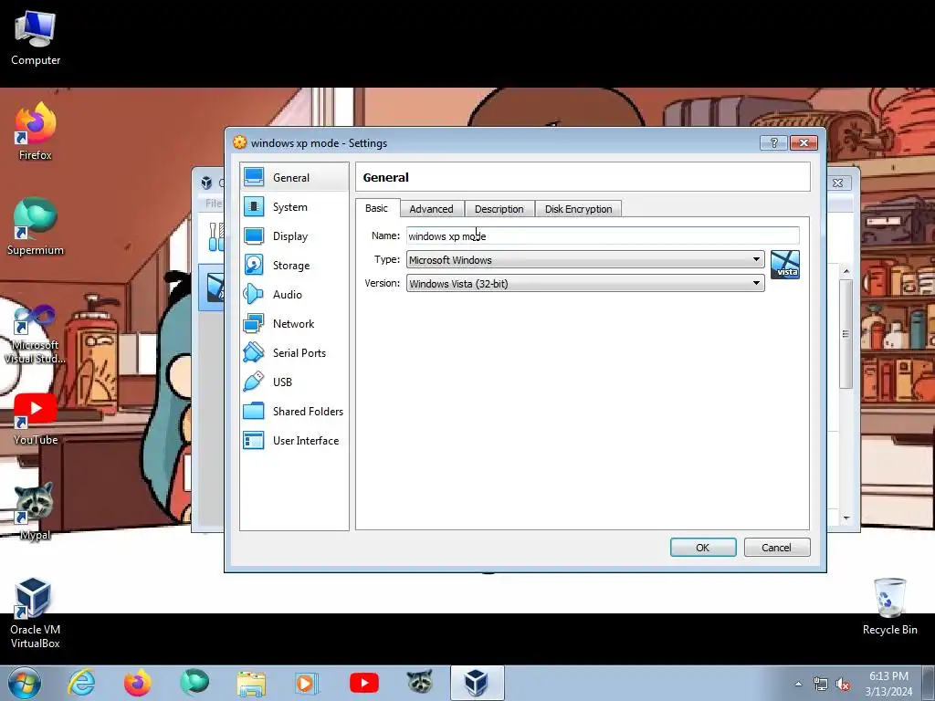Open the System settings category
The width and height of the screenshot is (935, 701).
[294, 207]
